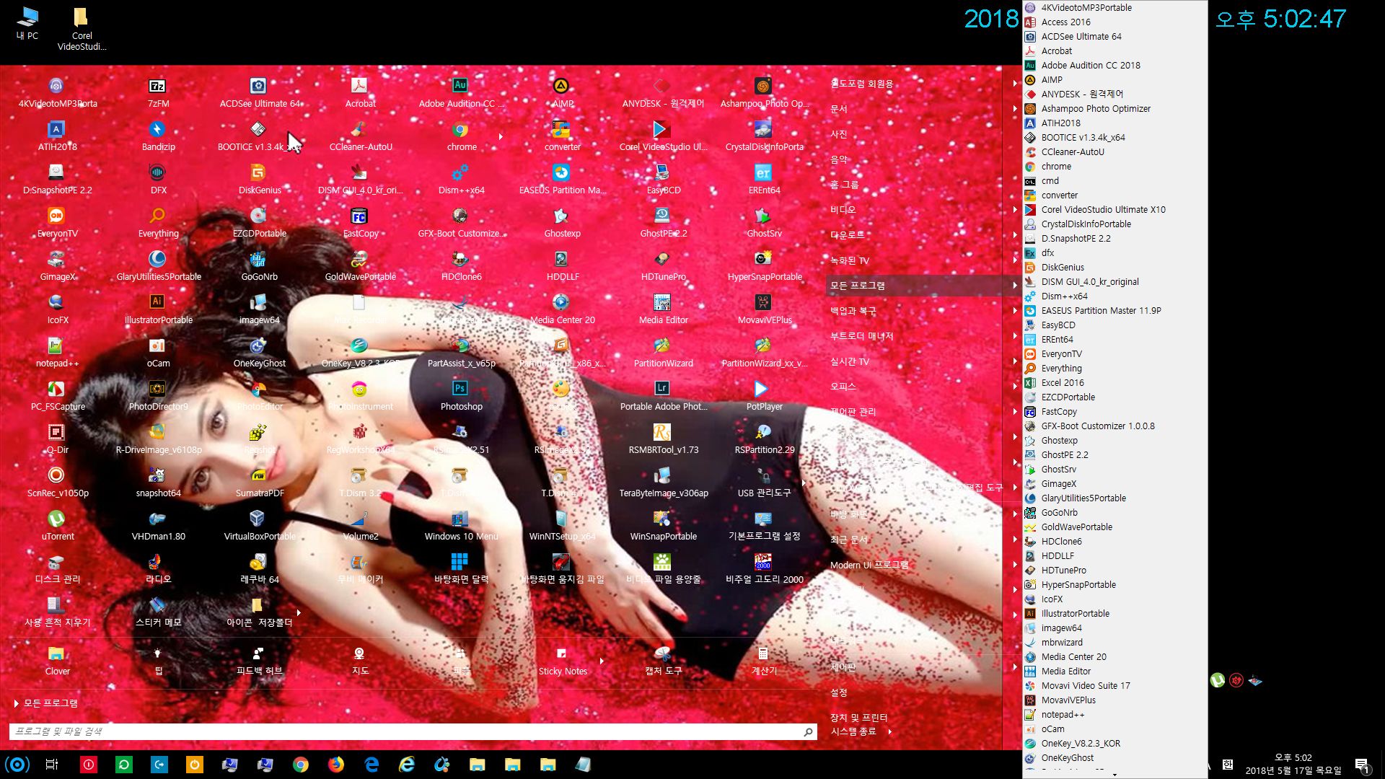Launch PotPlayer icon
This screenshot has width=1385, height=779.
click(764, 396)
